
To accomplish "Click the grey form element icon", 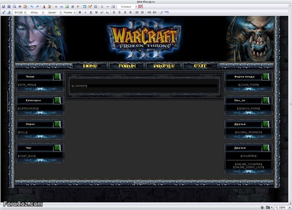I will point(95,7).
